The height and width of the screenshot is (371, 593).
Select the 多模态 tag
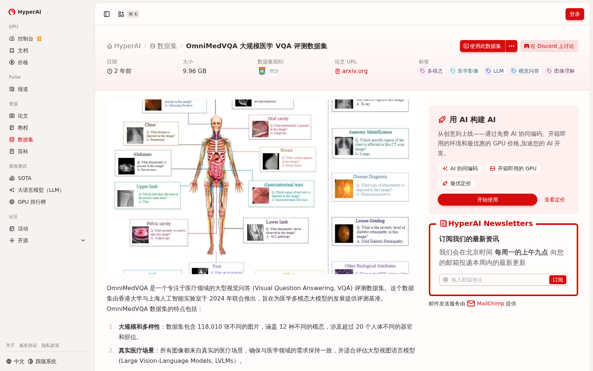[x=432, y=71]
